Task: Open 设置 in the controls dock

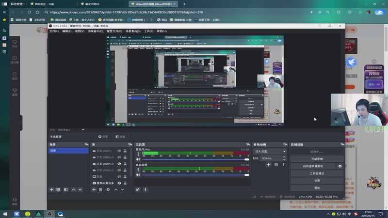Action: click(317, 181)
